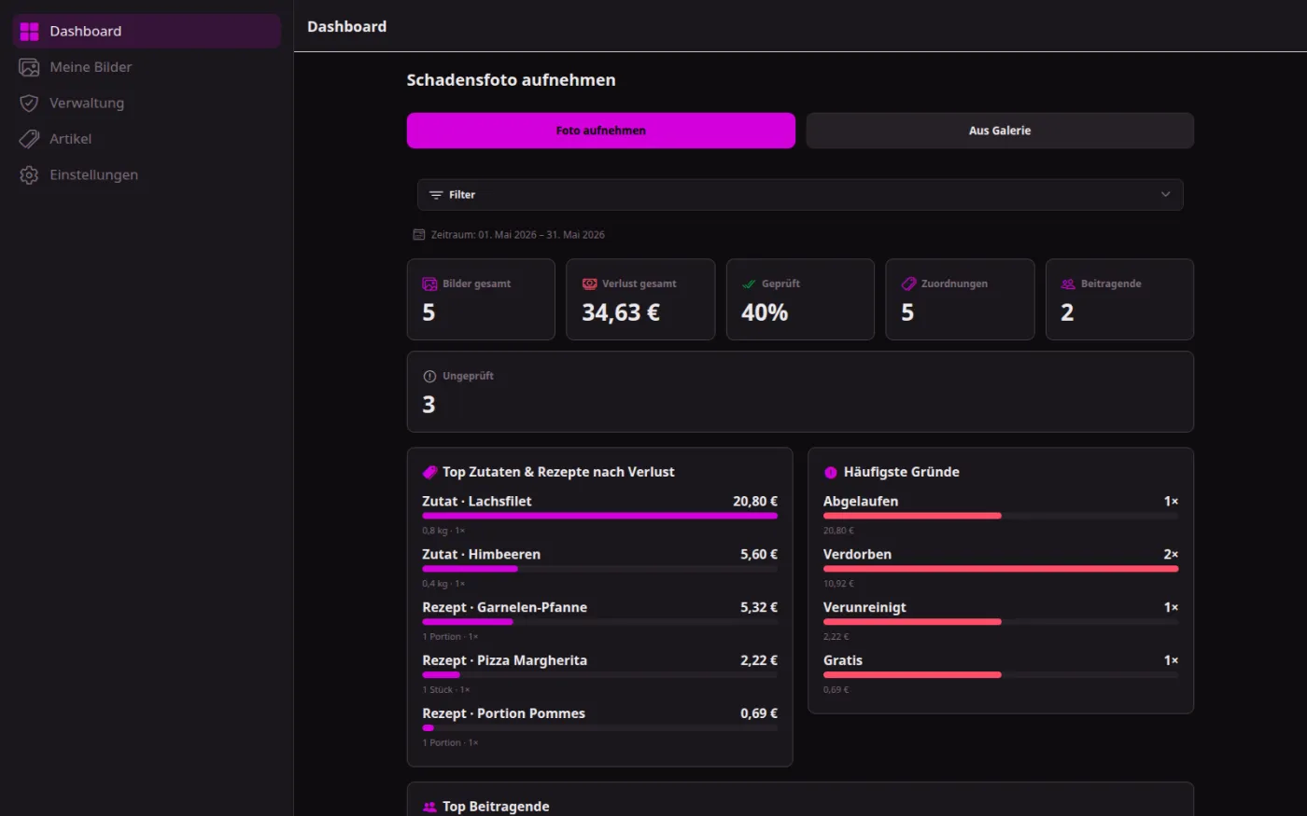Click the filter lines icon
Image resolution: width=1307 pixels, height=816 pixels.
pyautogui.click(x=436, y=195)
